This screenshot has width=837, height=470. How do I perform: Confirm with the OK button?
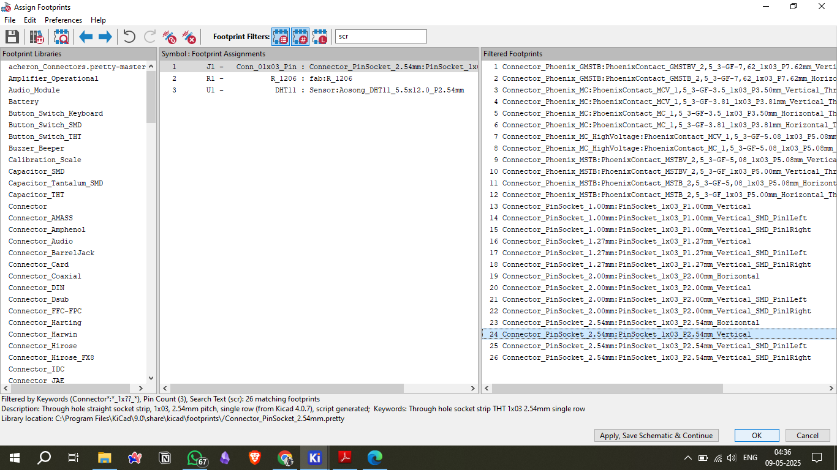(757, 435)
